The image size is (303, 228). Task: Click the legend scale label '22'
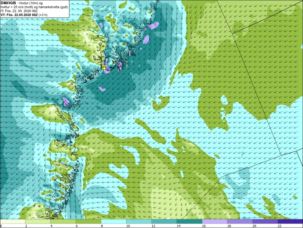pyautogui.click(x=280, y=226)
